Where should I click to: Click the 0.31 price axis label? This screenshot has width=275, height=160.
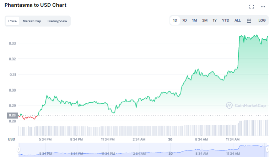13,75
